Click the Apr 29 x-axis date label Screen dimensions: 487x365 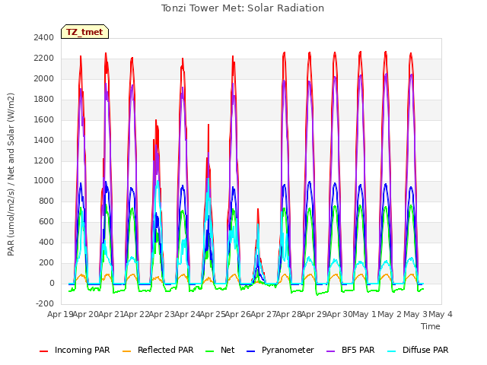click(314, 314)
